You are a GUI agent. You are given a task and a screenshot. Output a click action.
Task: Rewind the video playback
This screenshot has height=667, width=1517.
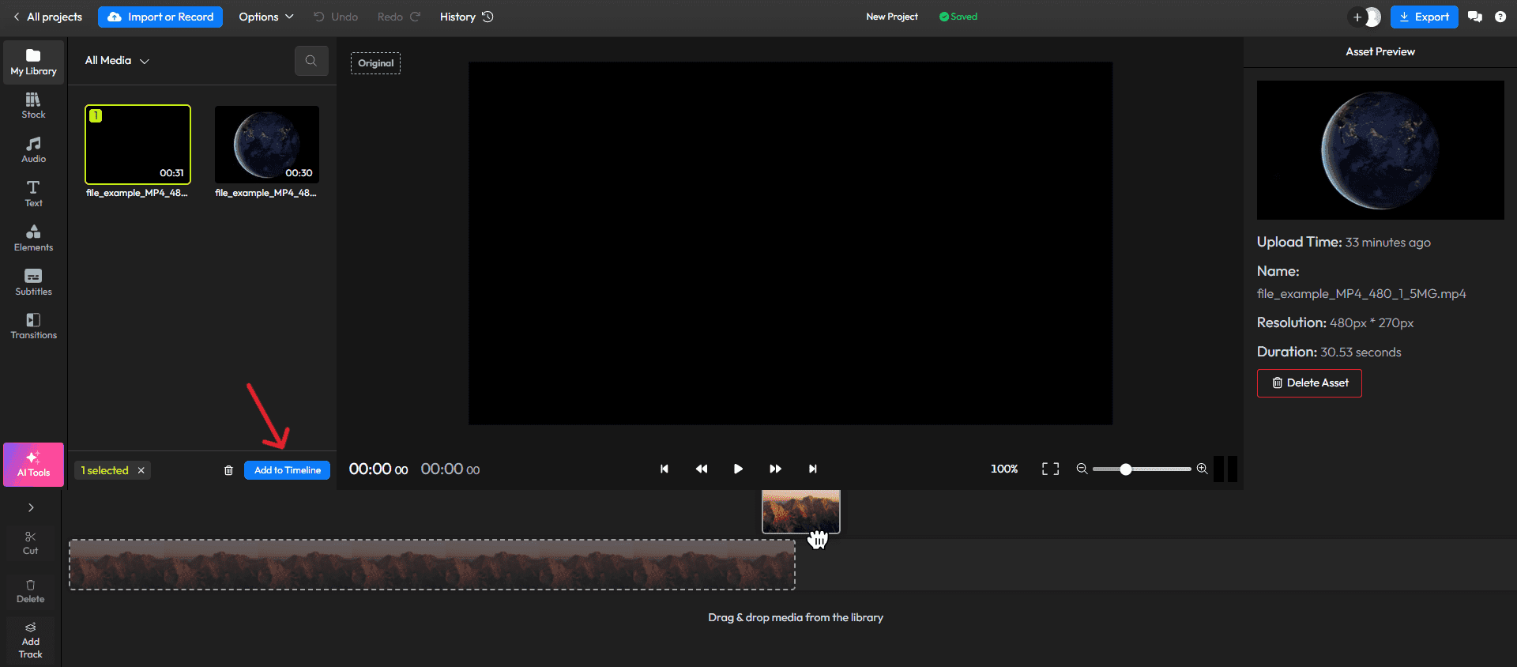[702, 469]
